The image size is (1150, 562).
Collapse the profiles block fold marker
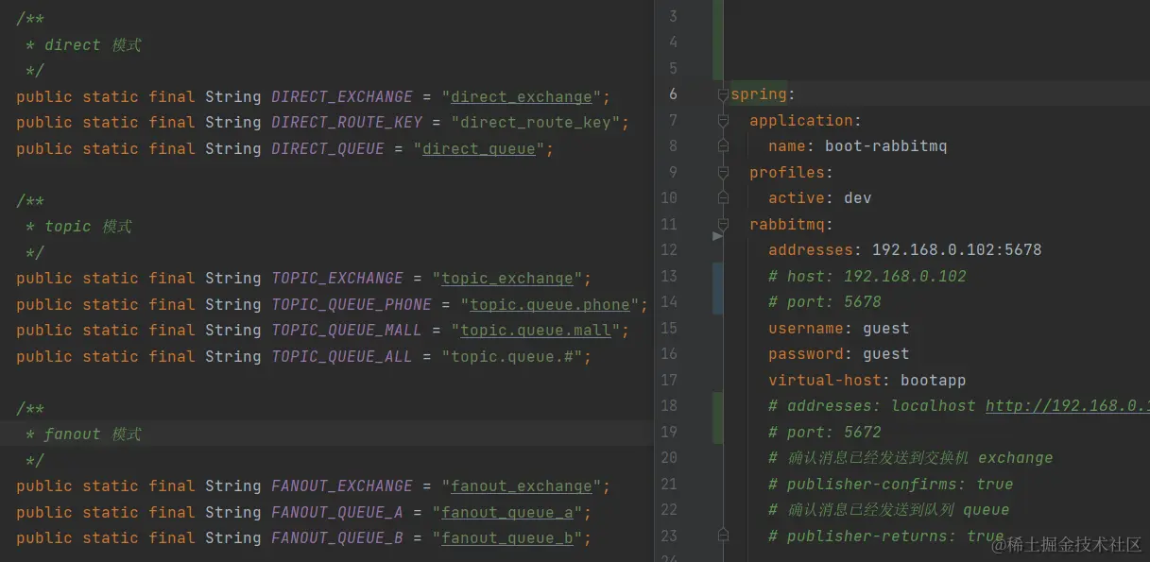click(723, 173)
